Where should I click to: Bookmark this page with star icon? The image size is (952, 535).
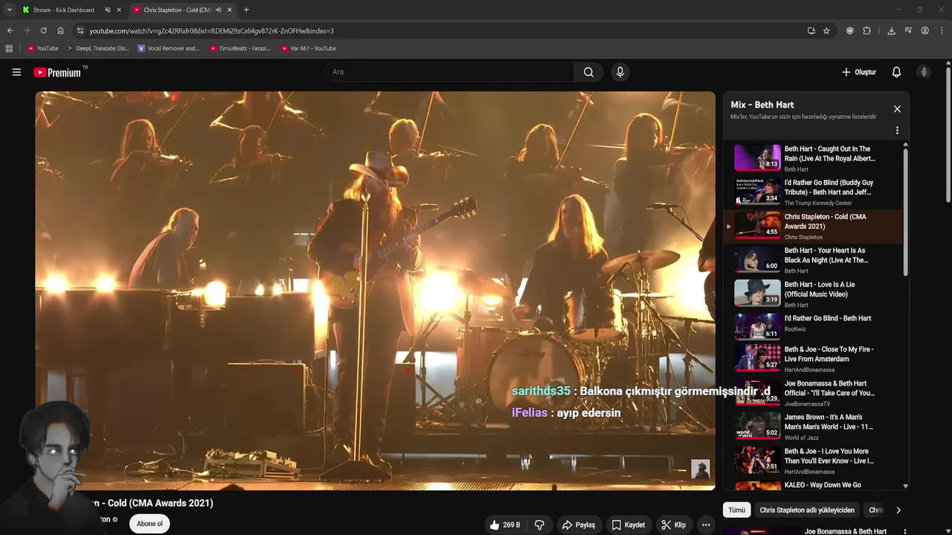826,30
